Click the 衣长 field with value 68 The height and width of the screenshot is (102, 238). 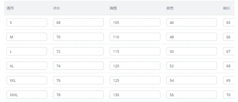[x=78, y=22]
